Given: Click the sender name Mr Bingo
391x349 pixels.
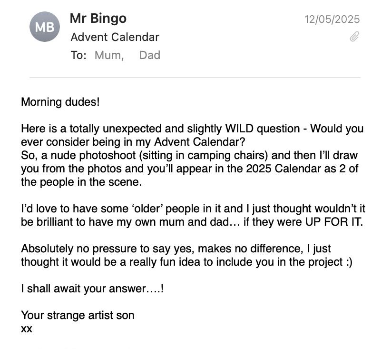Looking at the screenshot, I should 98,19.
